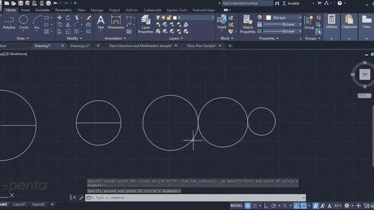Viewport: 374px width, 210px height.
Task: Click the Undo arrow in quick access toolbar
Action: pos(56,3)
